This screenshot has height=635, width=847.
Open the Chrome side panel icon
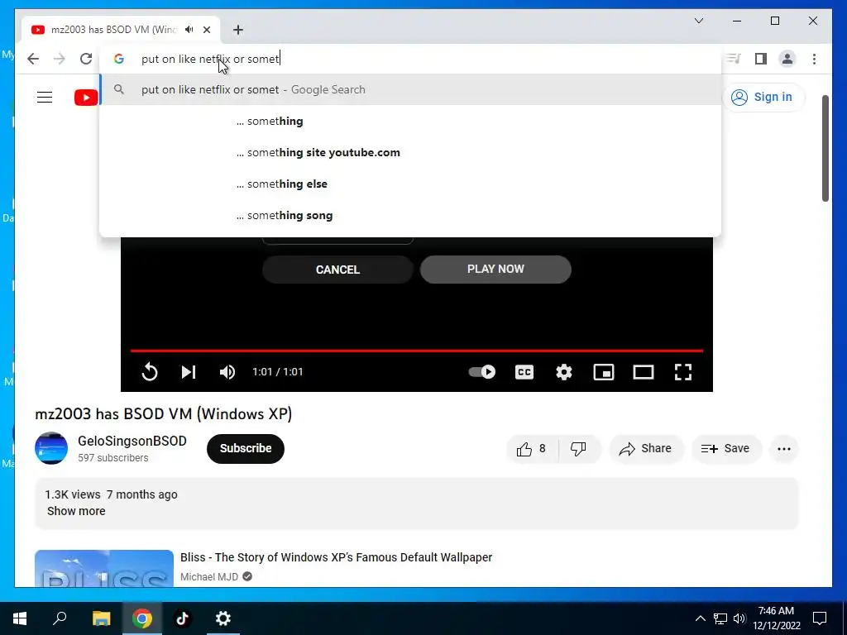point(761,59)
